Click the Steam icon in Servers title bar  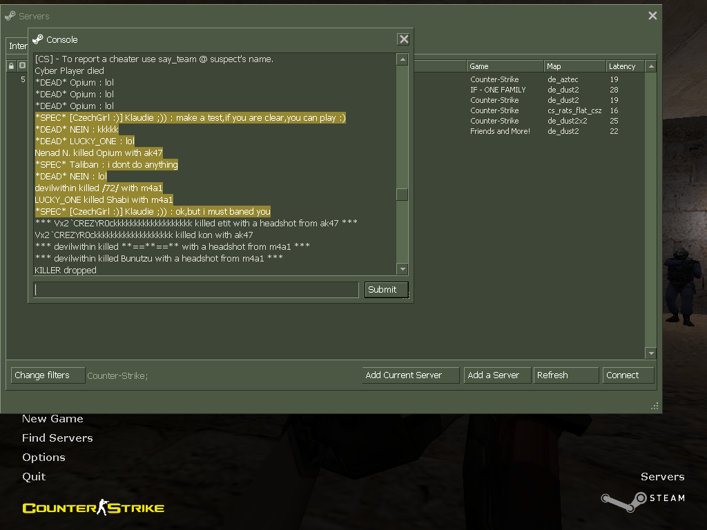pos(10,17)
